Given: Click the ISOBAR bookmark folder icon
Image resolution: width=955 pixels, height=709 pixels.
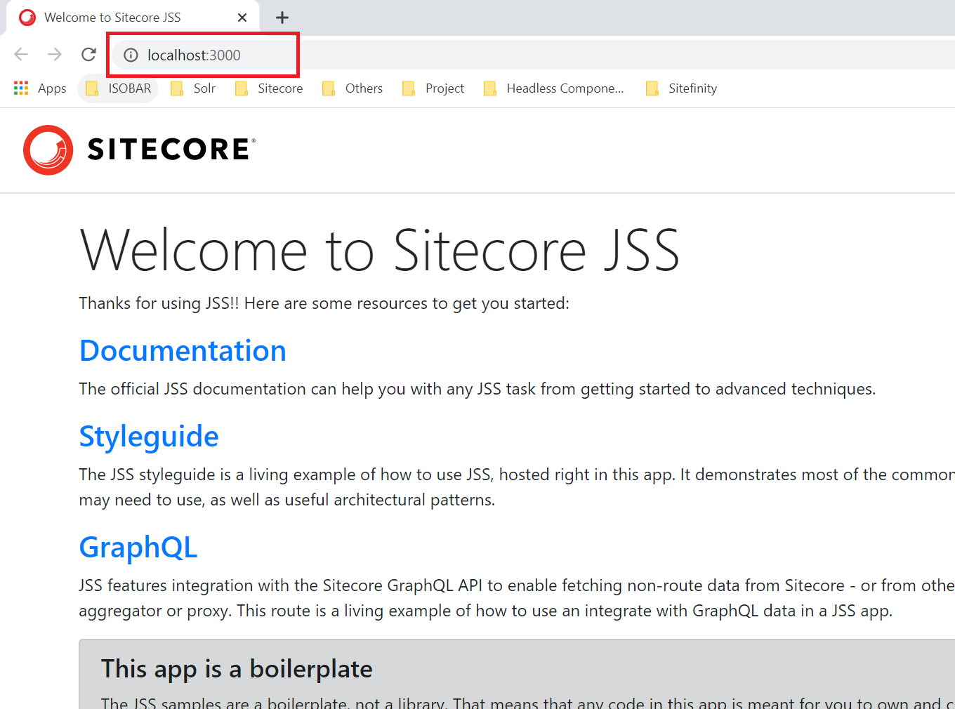Looking at the screenshot, I should click(92, 88).
